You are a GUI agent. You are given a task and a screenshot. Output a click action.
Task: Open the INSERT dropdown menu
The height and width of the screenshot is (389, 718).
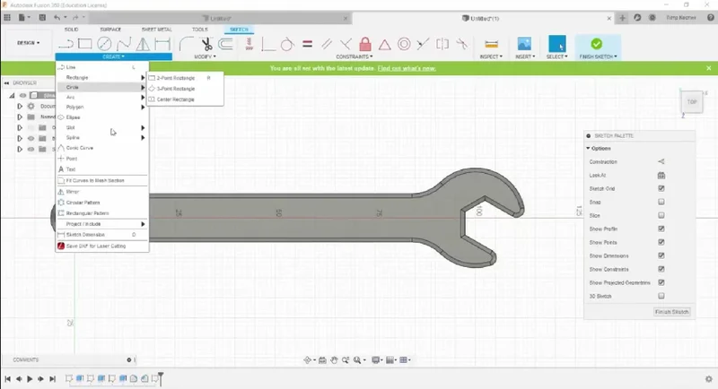click(525, 56)
